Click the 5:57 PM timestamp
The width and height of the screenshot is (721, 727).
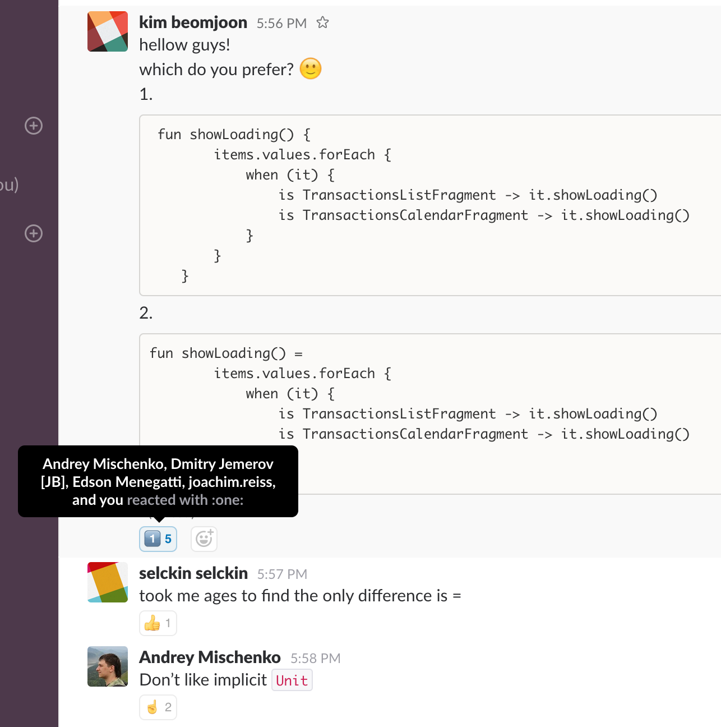click(283, 574)
